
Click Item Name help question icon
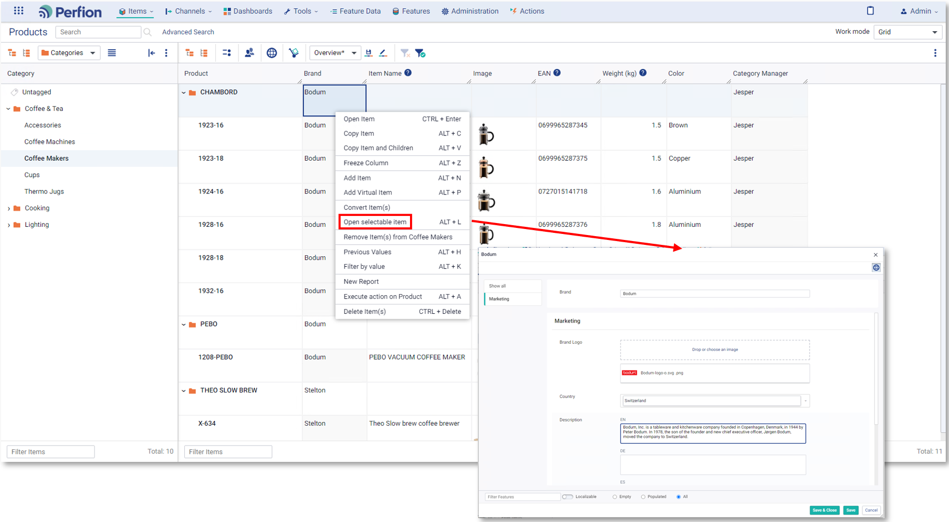[x=408, y=73]
